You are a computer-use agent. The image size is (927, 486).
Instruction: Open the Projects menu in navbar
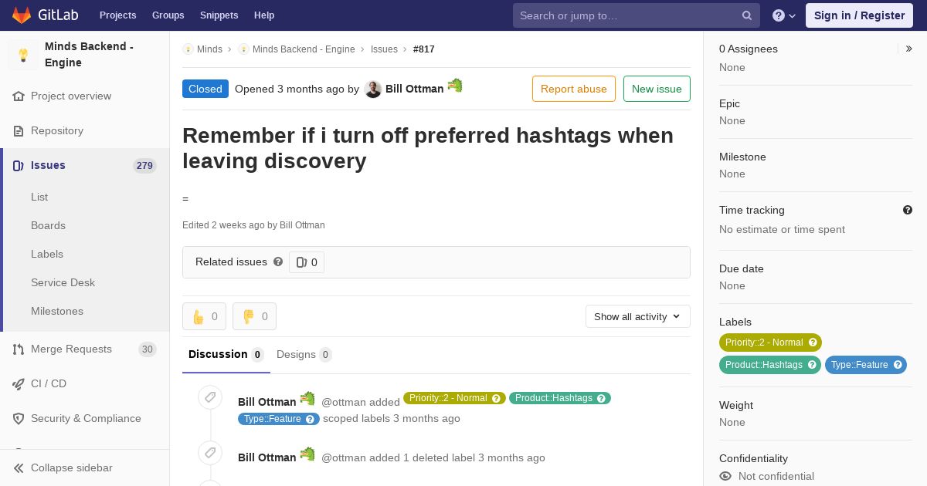pyautogui.click(x=117, y=15)
